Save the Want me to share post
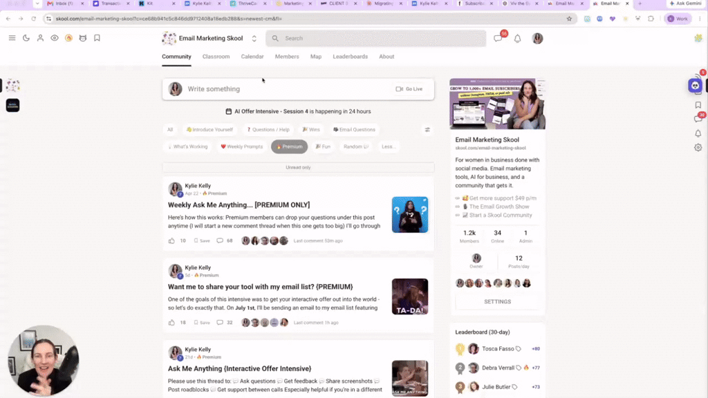 pyautogui.click(x=202, y=323)
